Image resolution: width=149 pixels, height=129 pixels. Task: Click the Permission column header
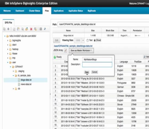tap(137, 30)
